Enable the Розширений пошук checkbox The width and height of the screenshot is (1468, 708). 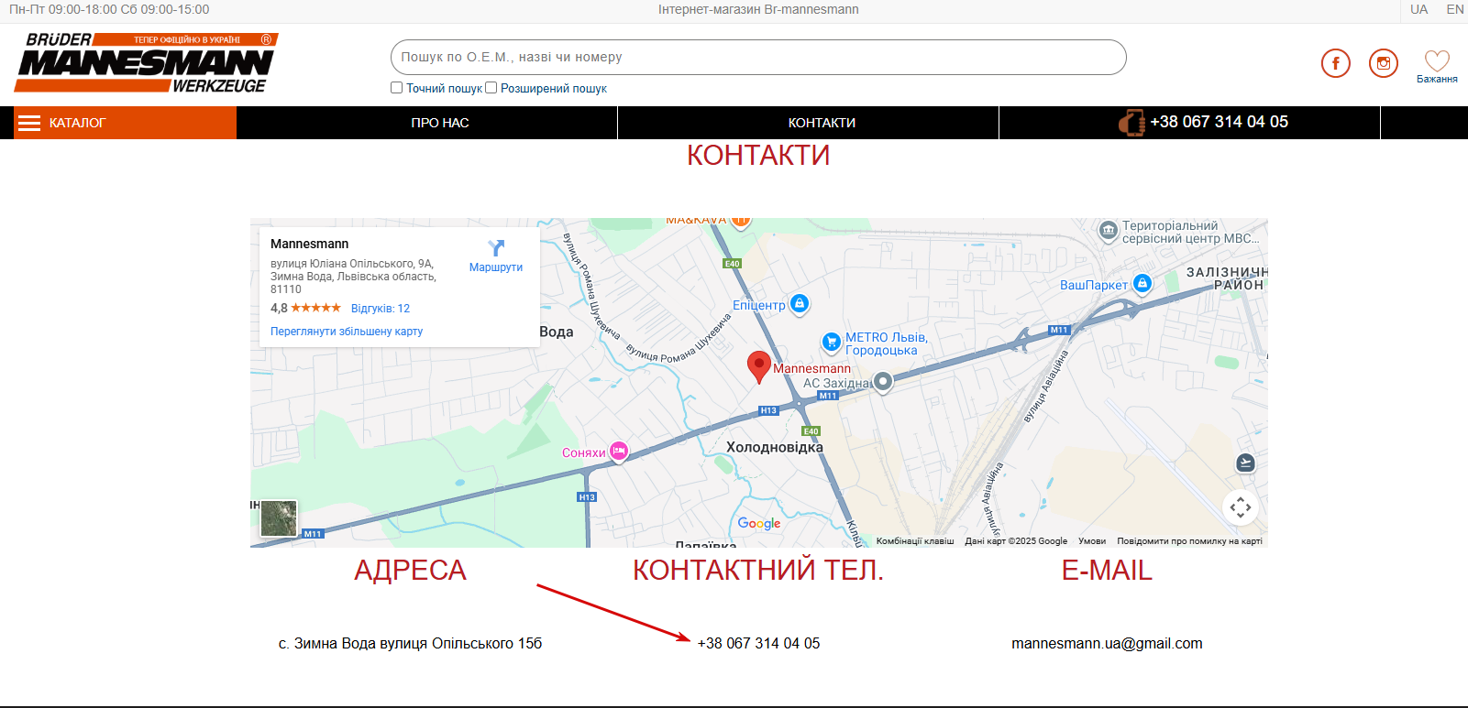point(491,88)
